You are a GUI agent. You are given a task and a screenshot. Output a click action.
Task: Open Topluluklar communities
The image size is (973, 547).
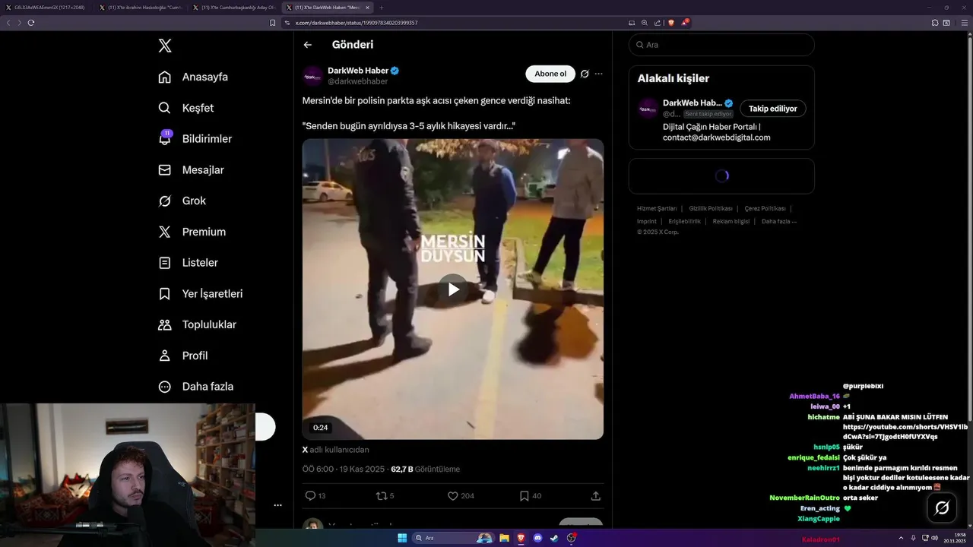click(x=197, y=324)
